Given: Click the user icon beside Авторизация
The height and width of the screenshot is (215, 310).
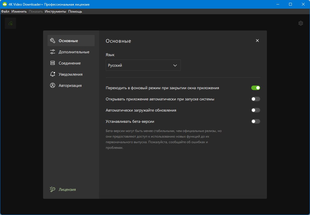Looking at the screenshot, I should click(53, 85).
